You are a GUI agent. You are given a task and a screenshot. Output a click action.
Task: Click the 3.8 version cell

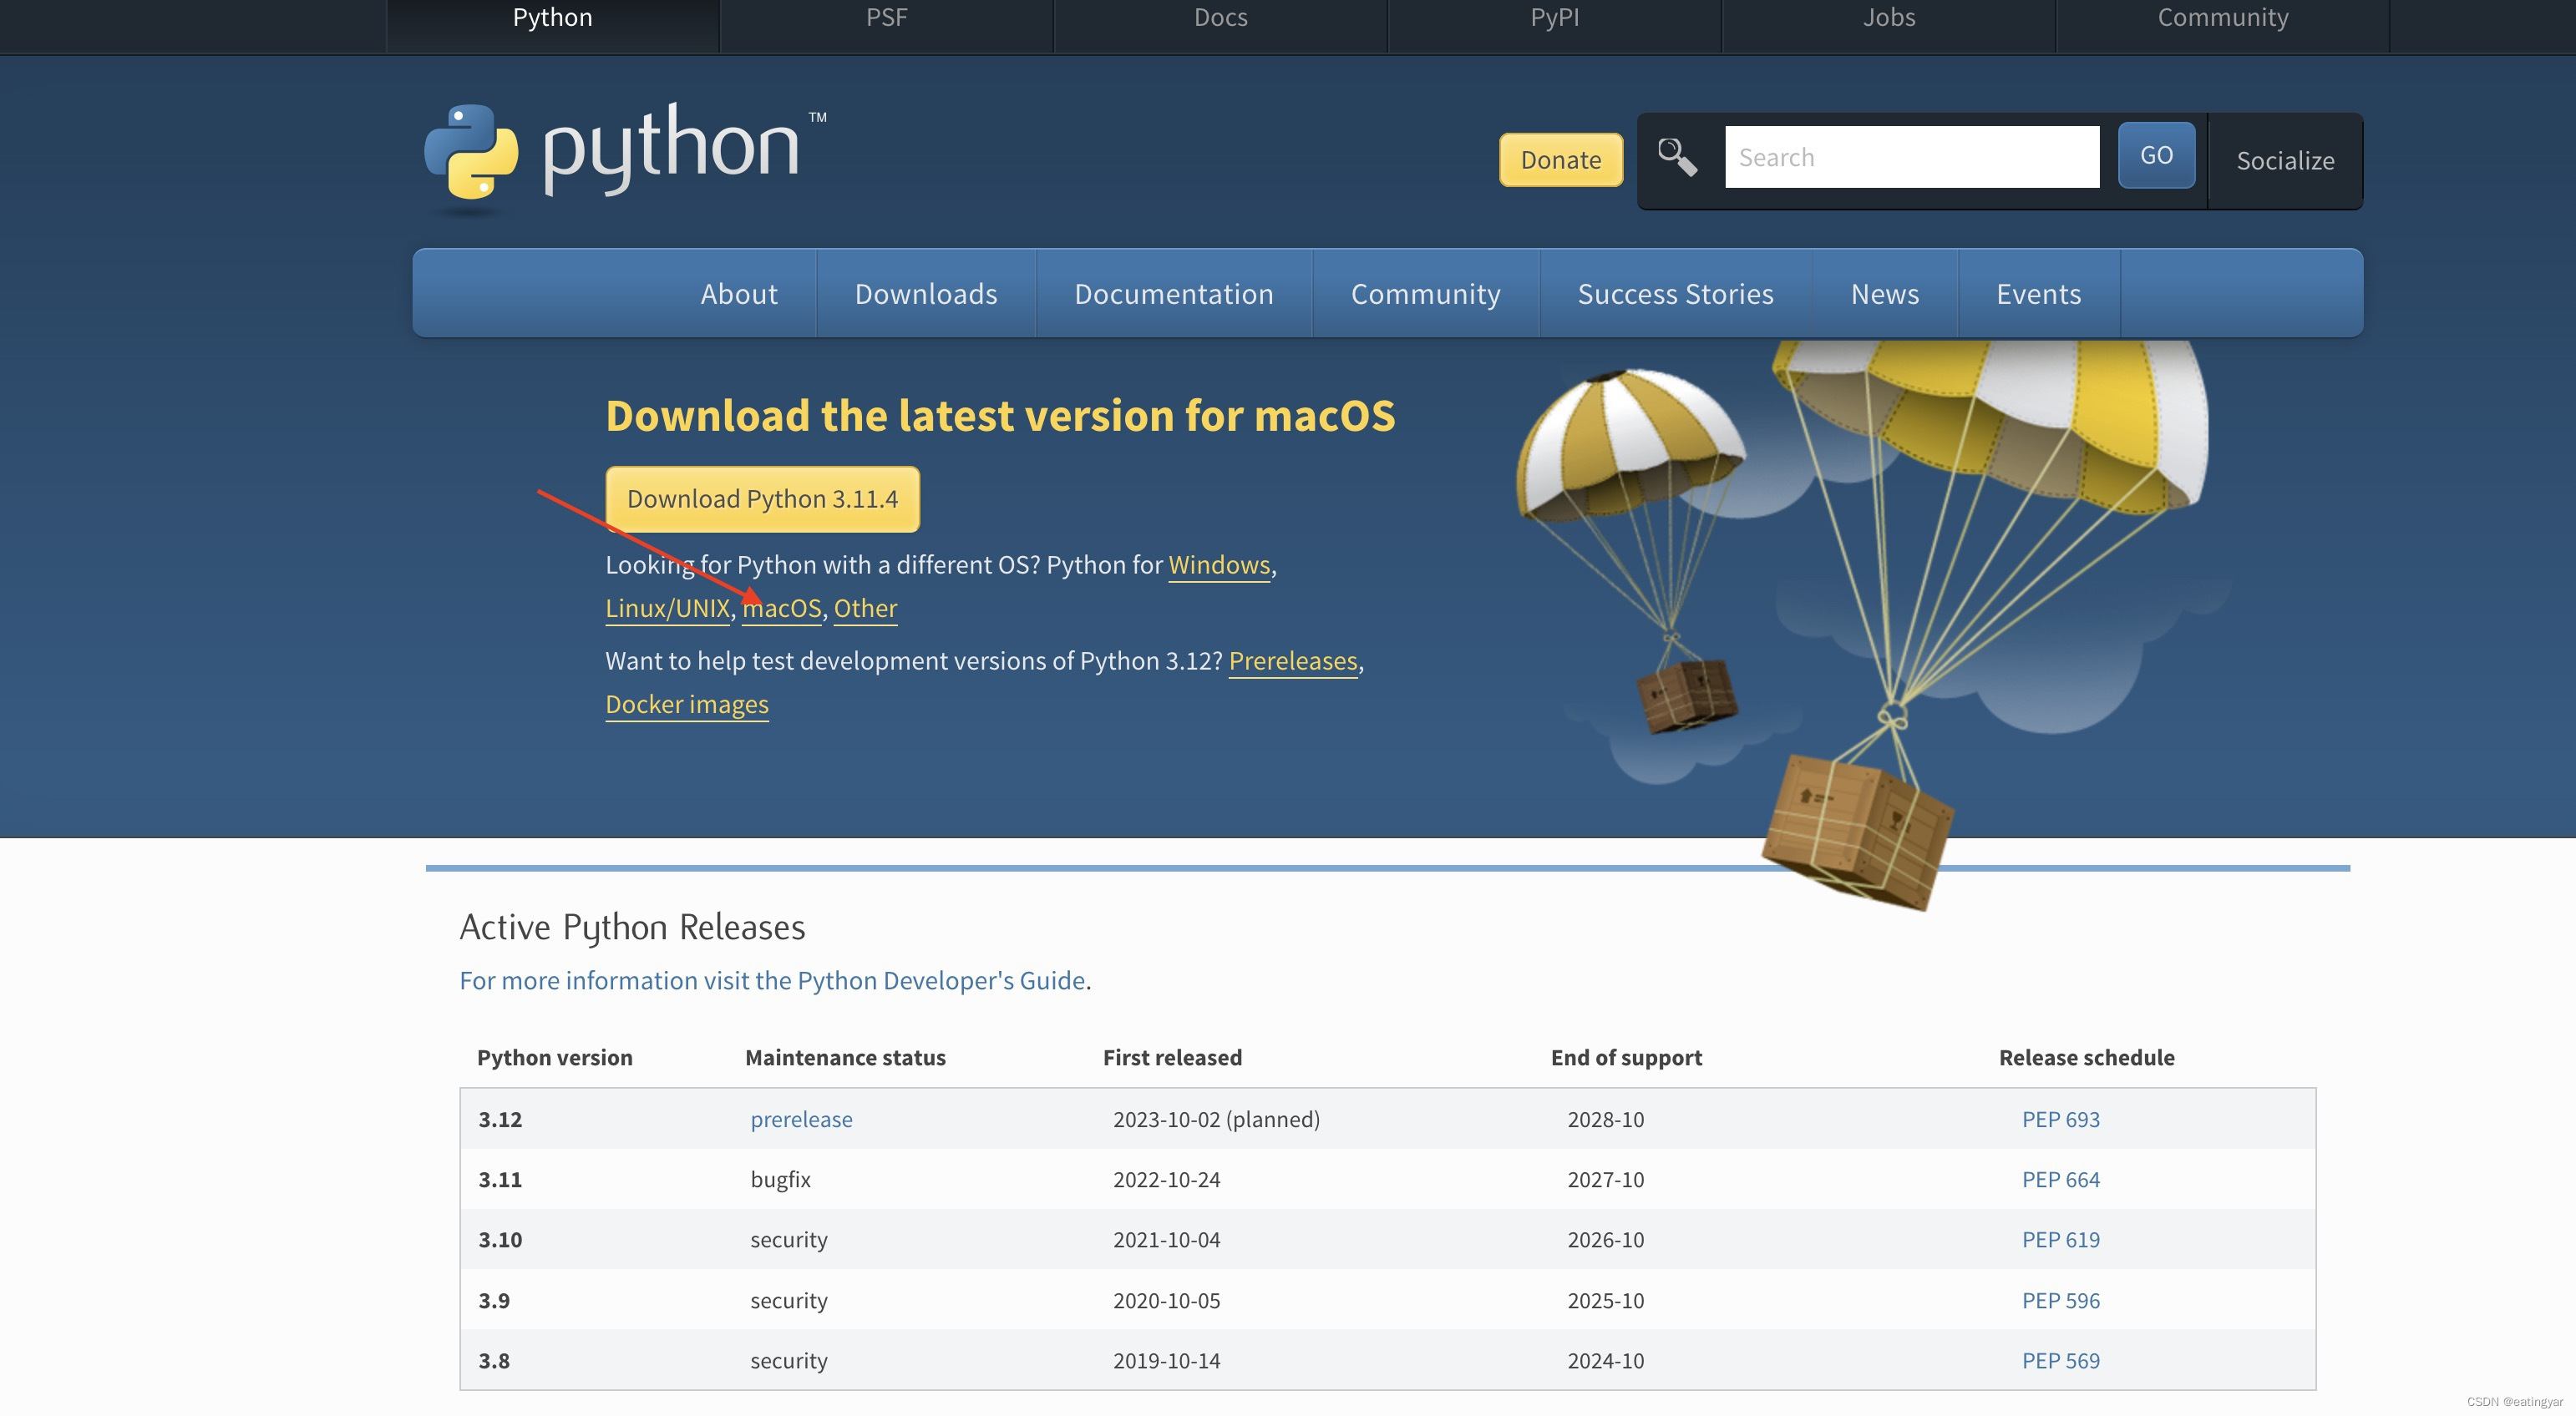click(494, 1360)
